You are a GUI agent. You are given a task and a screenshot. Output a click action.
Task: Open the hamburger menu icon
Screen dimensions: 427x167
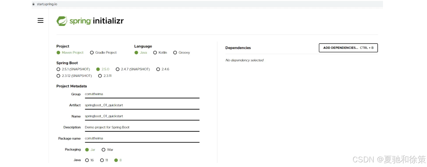40,20
